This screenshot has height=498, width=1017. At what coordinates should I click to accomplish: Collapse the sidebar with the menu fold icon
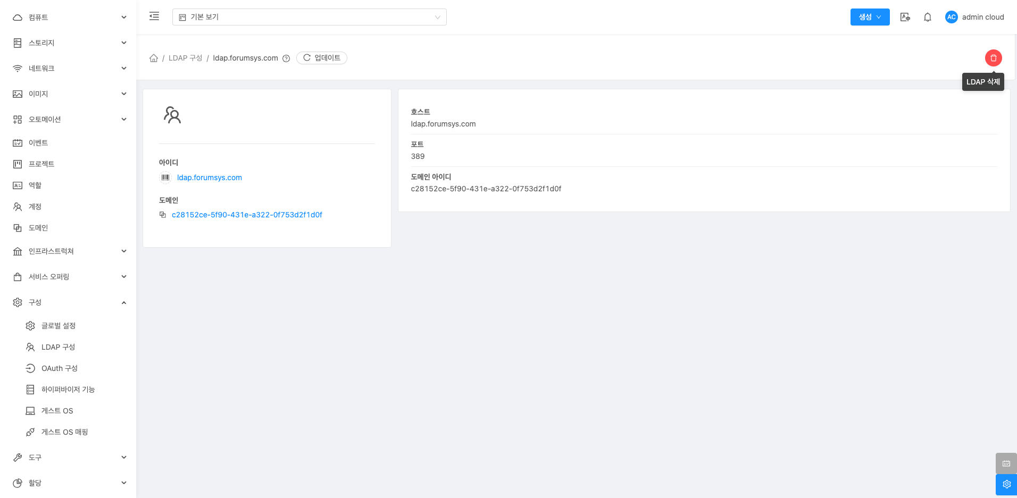(x=154, y=16)
